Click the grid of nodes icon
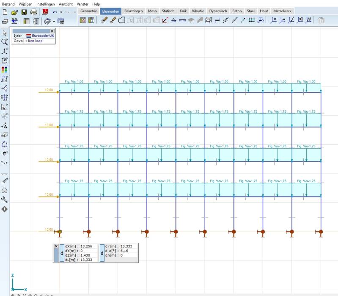This screenshot has height=296, width=338. [252, 20]
